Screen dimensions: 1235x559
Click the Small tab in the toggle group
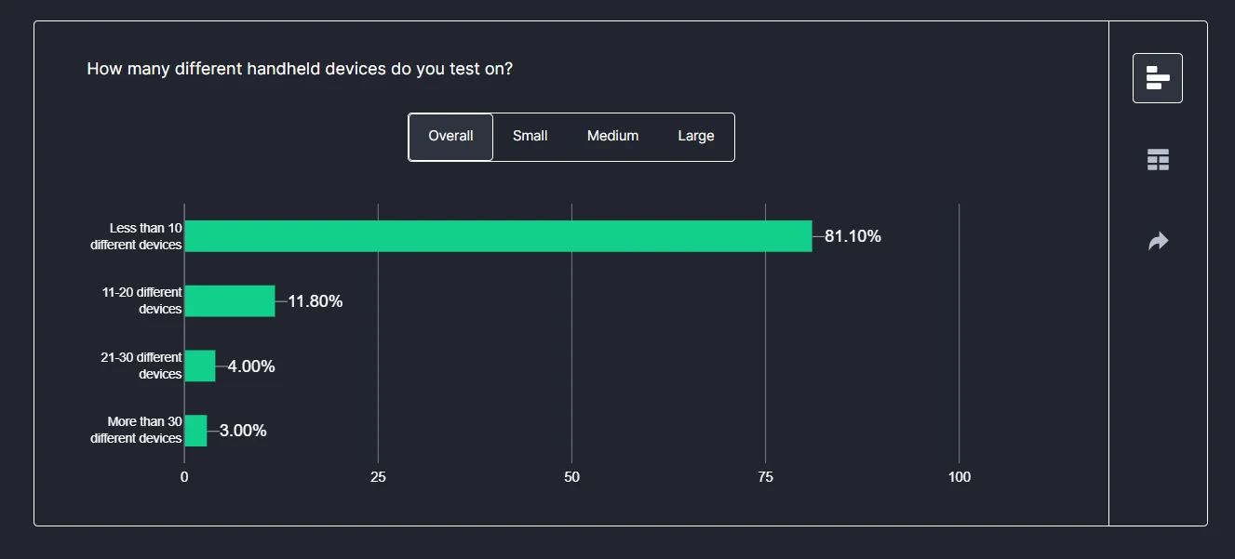click(530, 136)
